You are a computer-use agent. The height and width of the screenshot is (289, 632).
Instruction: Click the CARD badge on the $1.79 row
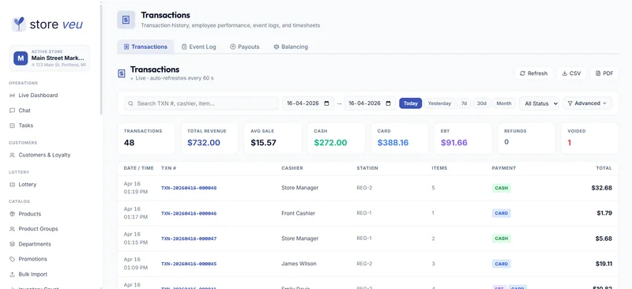click(502, 213)
